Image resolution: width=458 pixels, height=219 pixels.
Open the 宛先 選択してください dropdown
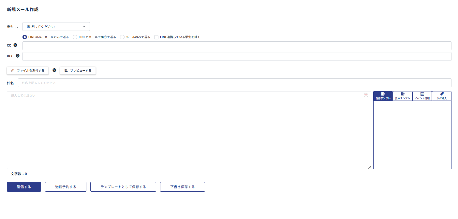pos(56,27)
